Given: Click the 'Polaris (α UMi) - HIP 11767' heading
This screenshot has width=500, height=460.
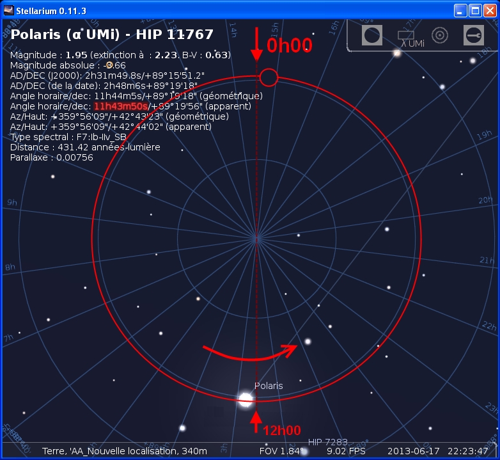Looking at the screenshot, I should 112,35.
